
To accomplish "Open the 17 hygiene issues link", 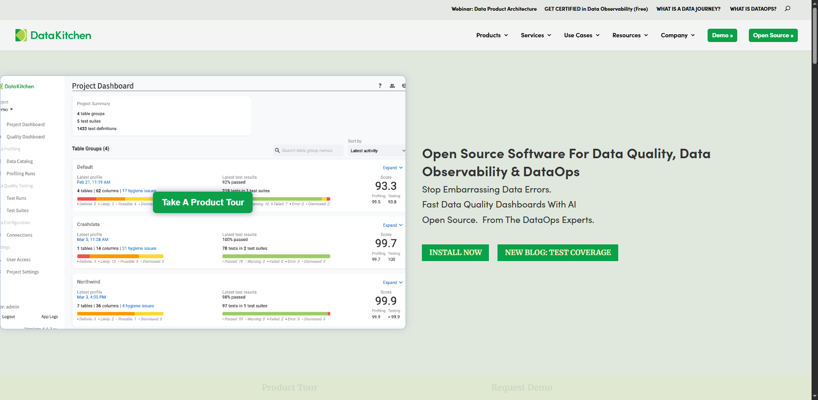I will 139,191.
